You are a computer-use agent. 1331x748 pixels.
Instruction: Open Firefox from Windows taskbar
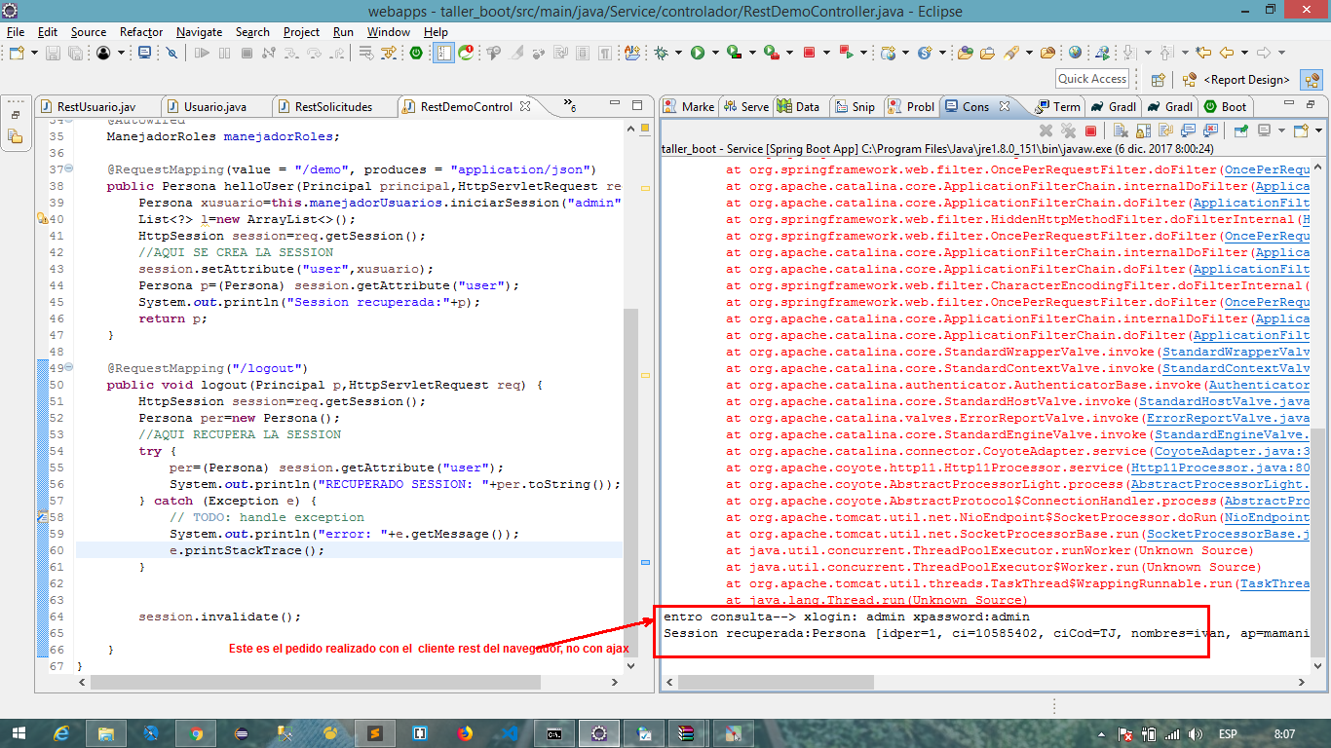tap(464, 733)
